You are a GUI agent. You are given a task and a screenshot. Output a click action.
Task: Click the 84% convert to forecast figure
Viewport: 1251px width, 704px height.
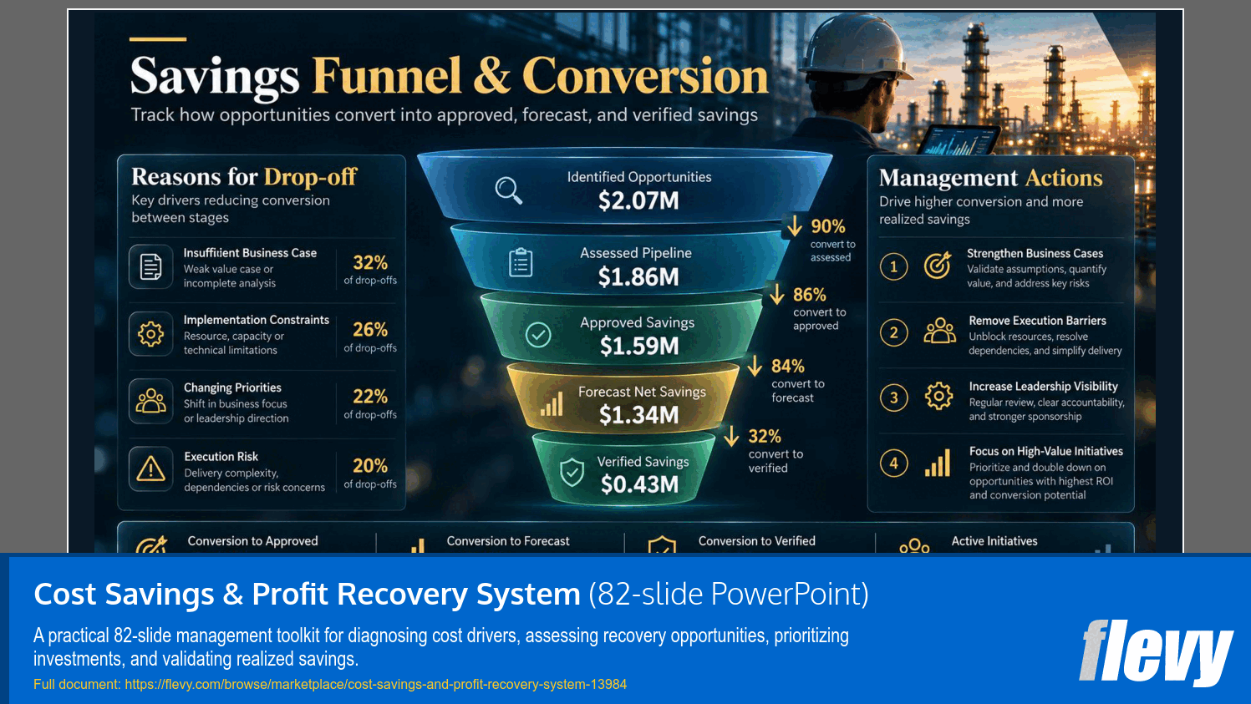point(787,366)
